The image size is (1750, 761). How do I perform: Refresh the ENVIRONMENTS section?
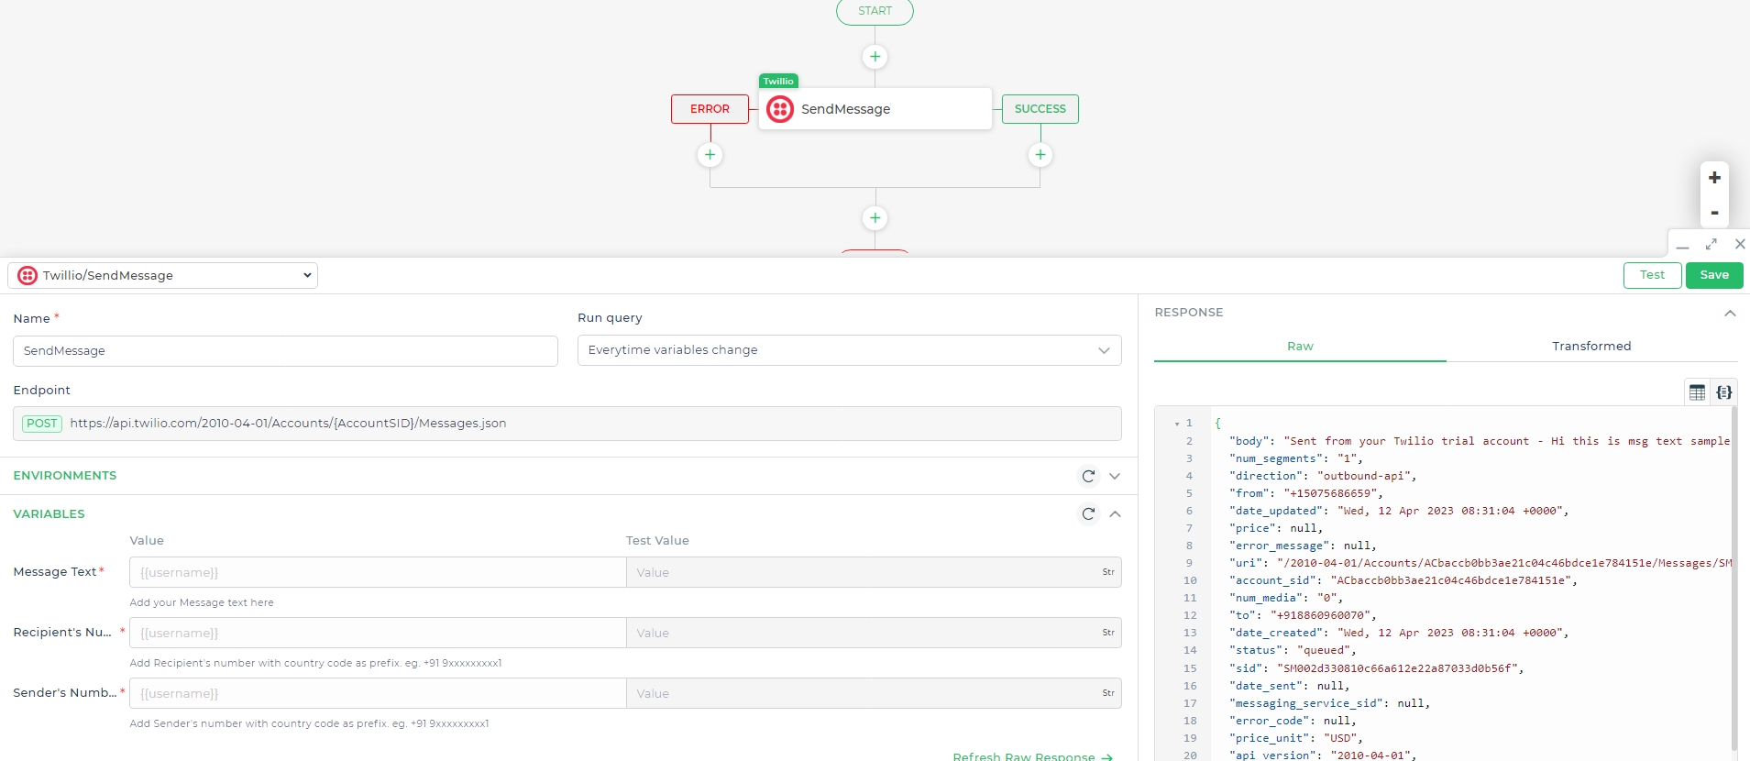click(1088, 477)
